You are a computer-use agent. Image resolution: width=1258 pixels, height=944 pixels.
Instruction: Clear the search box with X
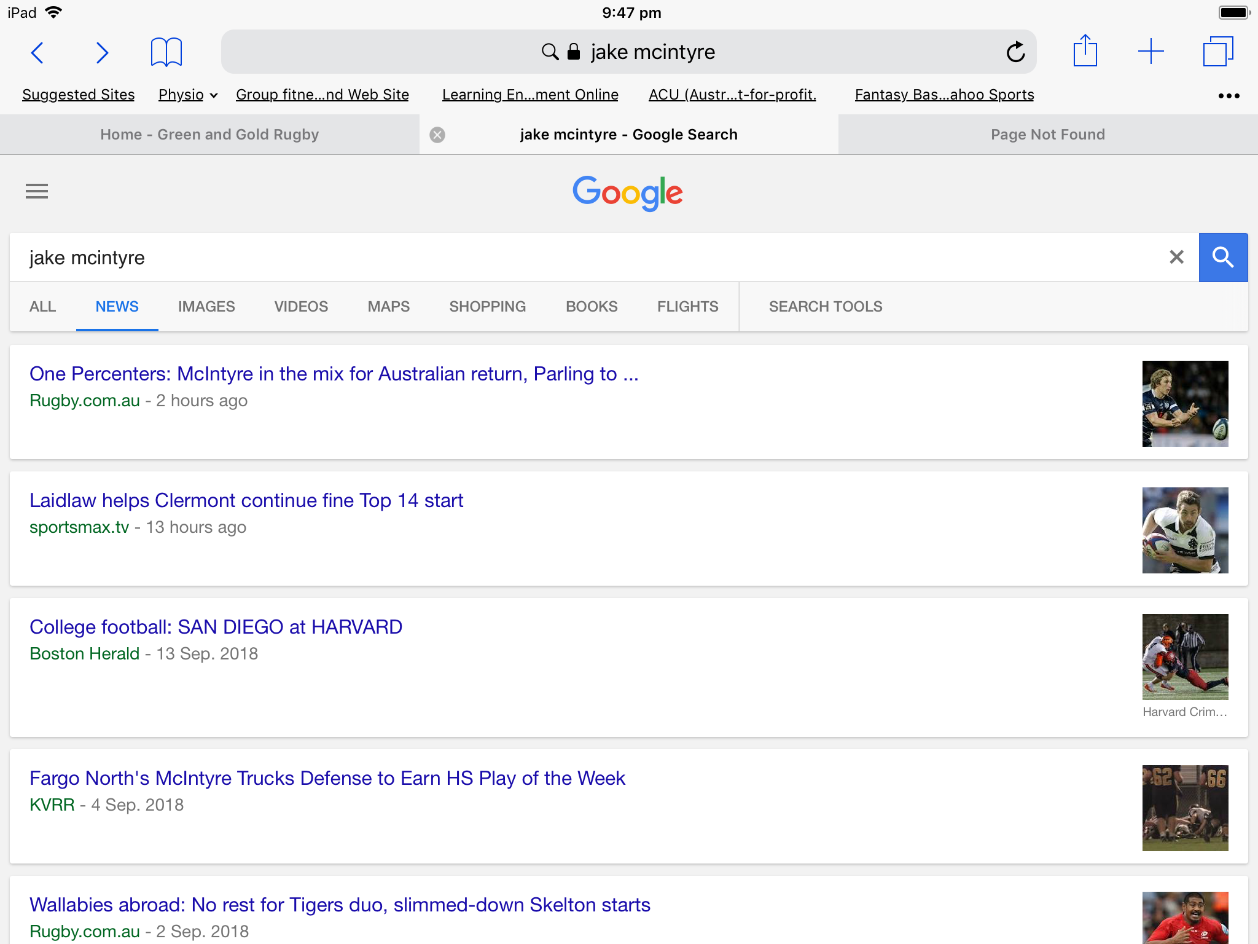[x=1176, y=257]
